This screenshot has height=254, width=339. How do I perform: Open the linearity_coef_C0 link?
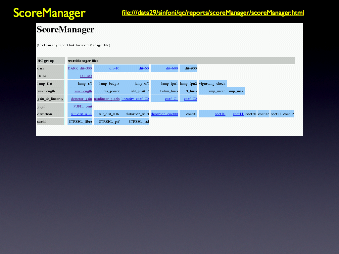135,99
